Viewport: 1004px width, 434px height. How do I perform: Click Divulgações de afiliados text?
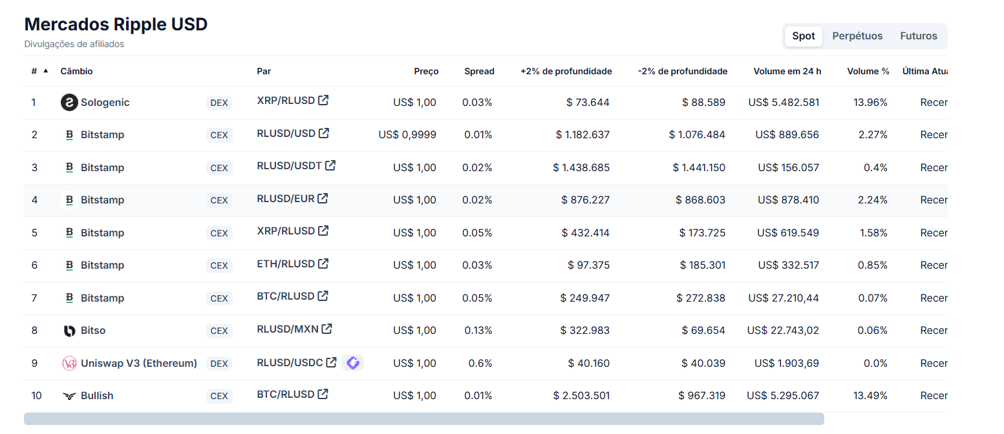point(74,45)
